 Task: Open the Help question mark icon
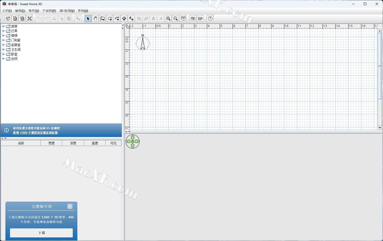(210, 19)
